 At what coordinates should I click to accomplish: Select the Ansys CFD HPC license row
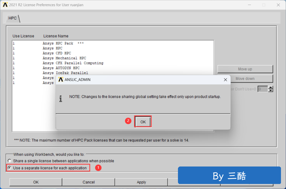coord(113,53)
